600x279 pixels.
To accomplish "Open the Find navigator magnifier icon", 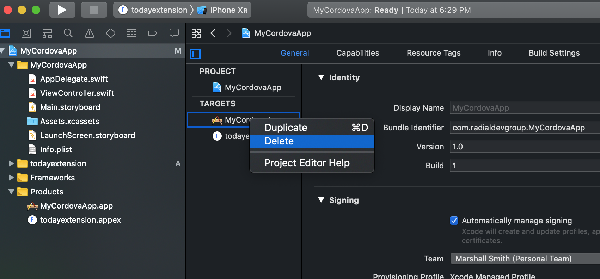I will (x=68, y=33).
